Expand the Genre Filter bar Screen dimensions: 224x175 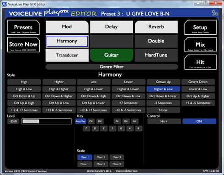[112, 67]
